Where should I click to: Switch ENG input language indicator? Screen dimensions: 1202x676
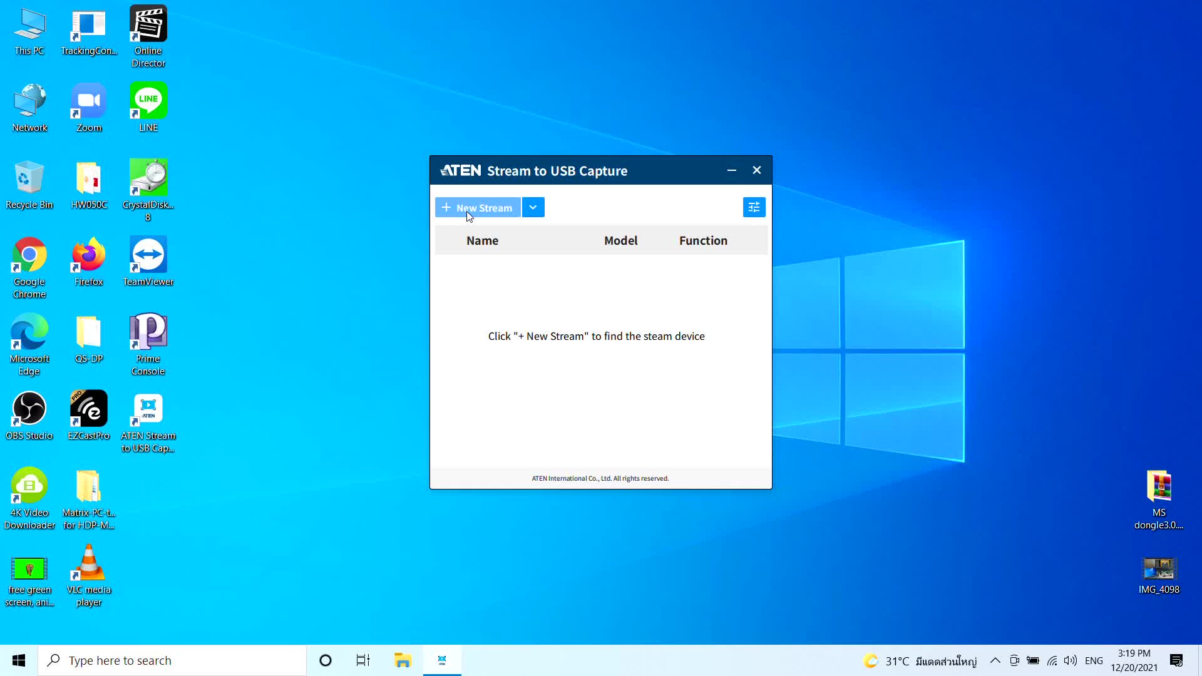(1094, 660)
